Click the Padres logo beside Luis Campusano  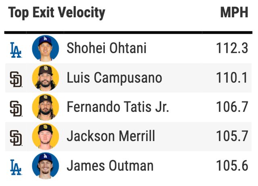tap(16, 78)
